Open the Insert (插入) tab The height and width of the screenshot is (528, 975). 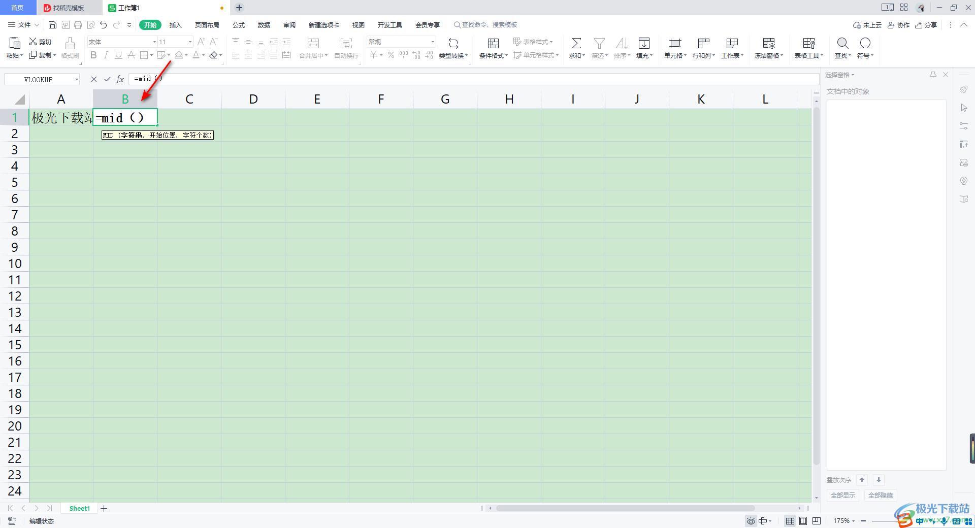click(x=175, y=25)
